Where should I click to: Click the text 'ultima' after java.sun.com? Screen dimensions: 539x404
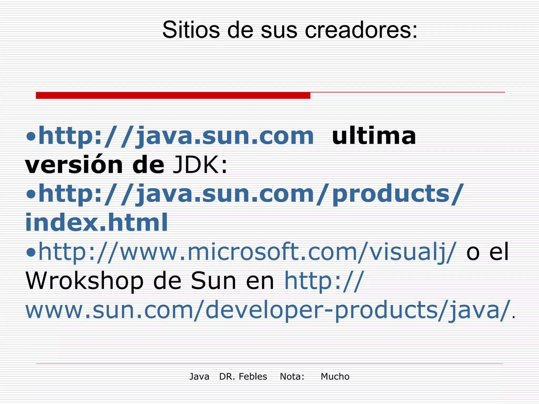point(374,136)
